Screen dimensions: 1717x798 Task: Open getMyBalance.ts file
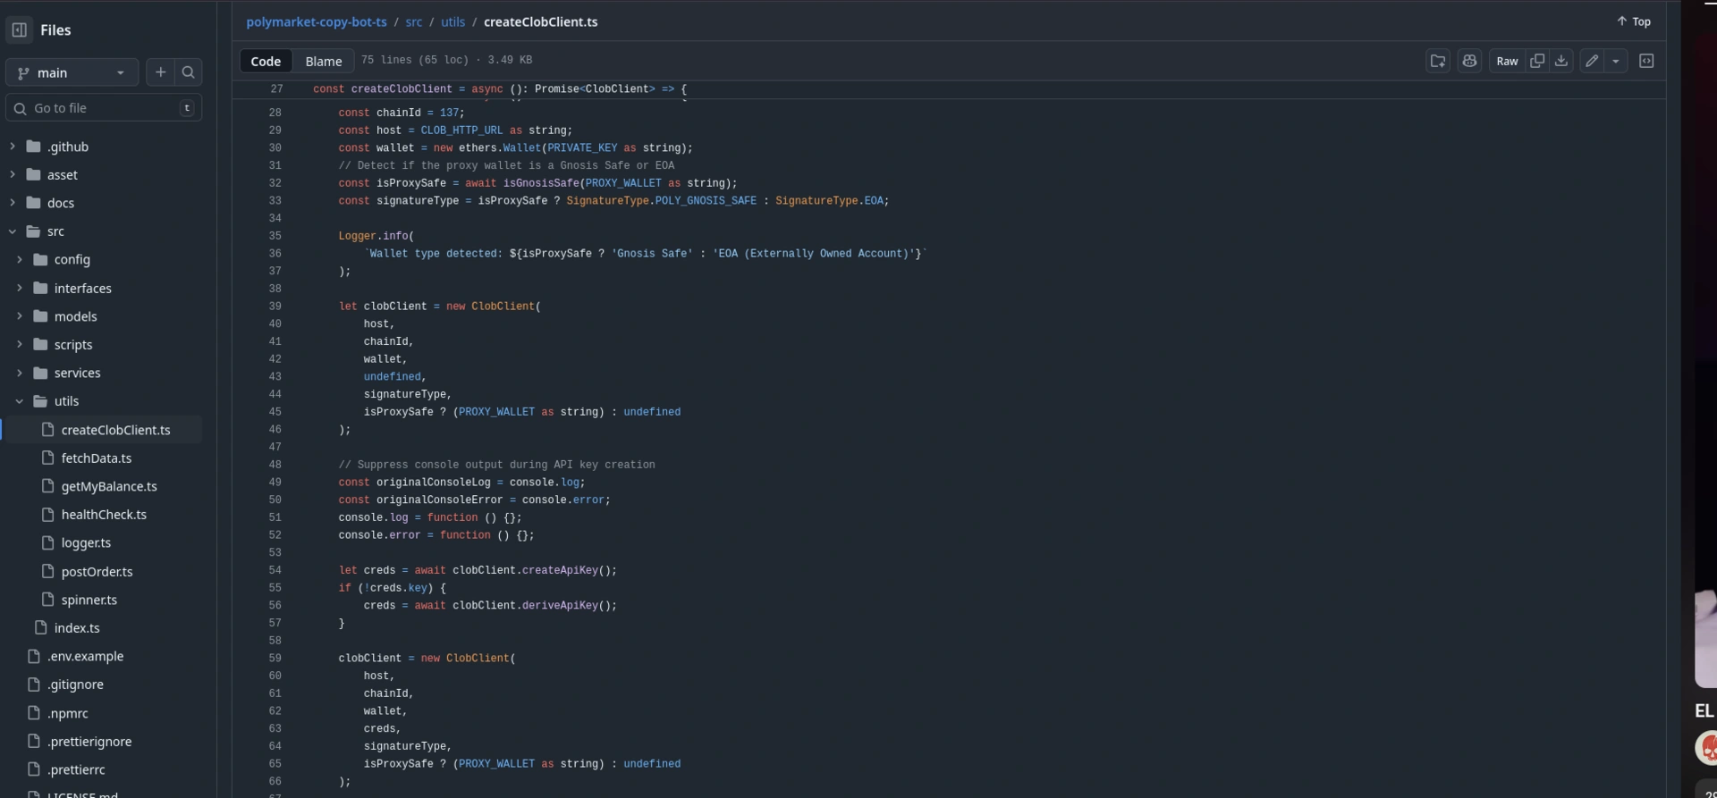(109, 486)
